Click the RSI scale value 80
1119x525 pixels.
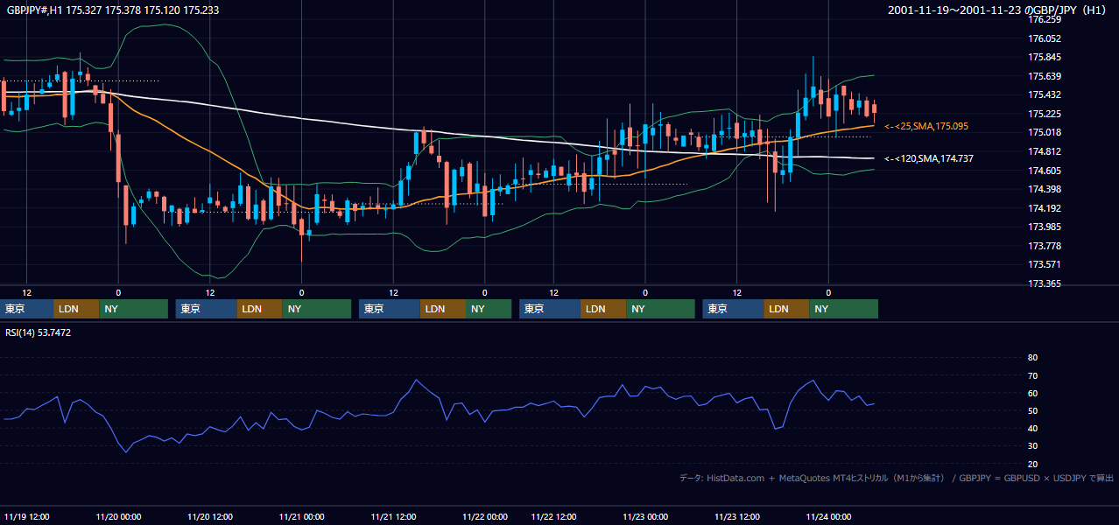click(1032, 358)
